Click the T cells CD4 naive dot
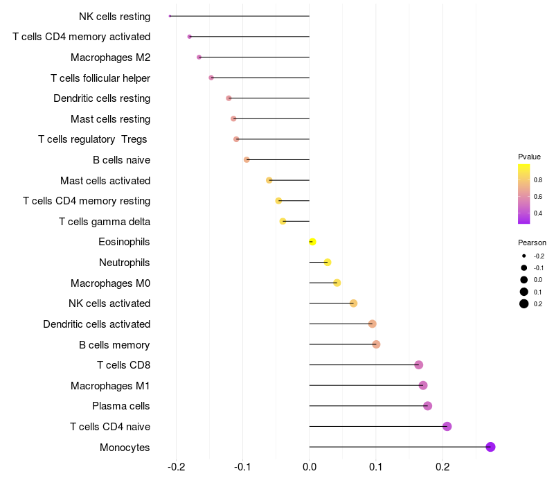Screen dimensions: 554x485 (x=447, y=426)
